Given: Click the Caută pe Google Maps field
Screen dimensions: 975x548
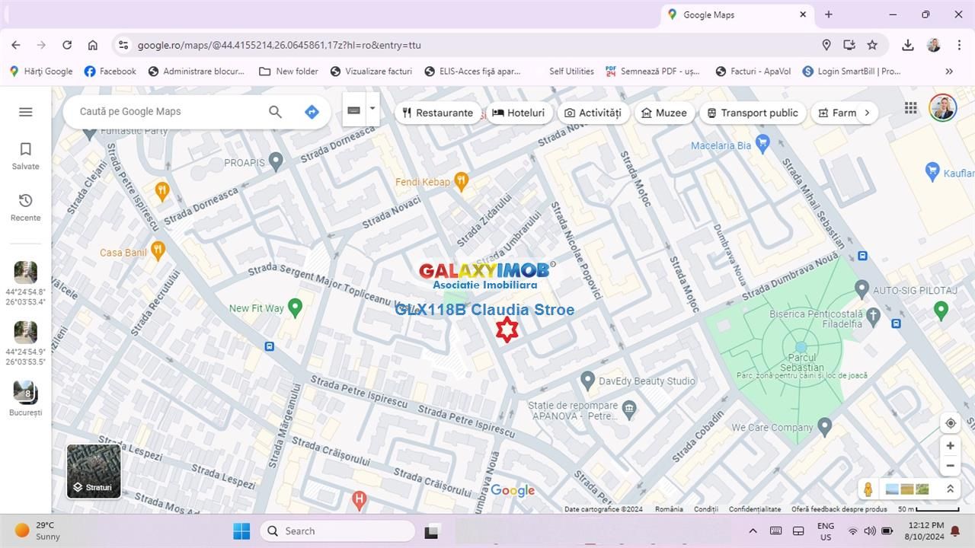Looking at the screenshot, I should 168,112.
